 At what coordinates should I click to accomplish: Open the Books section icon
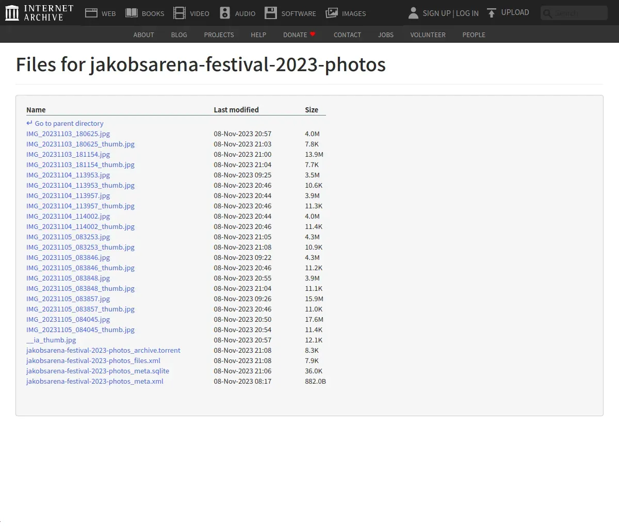click(132, 13)
